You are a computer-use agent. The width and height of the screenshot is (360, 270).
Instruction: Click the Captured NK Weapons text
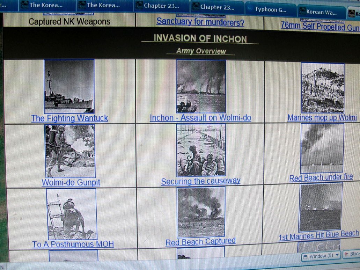coord(69,22)
